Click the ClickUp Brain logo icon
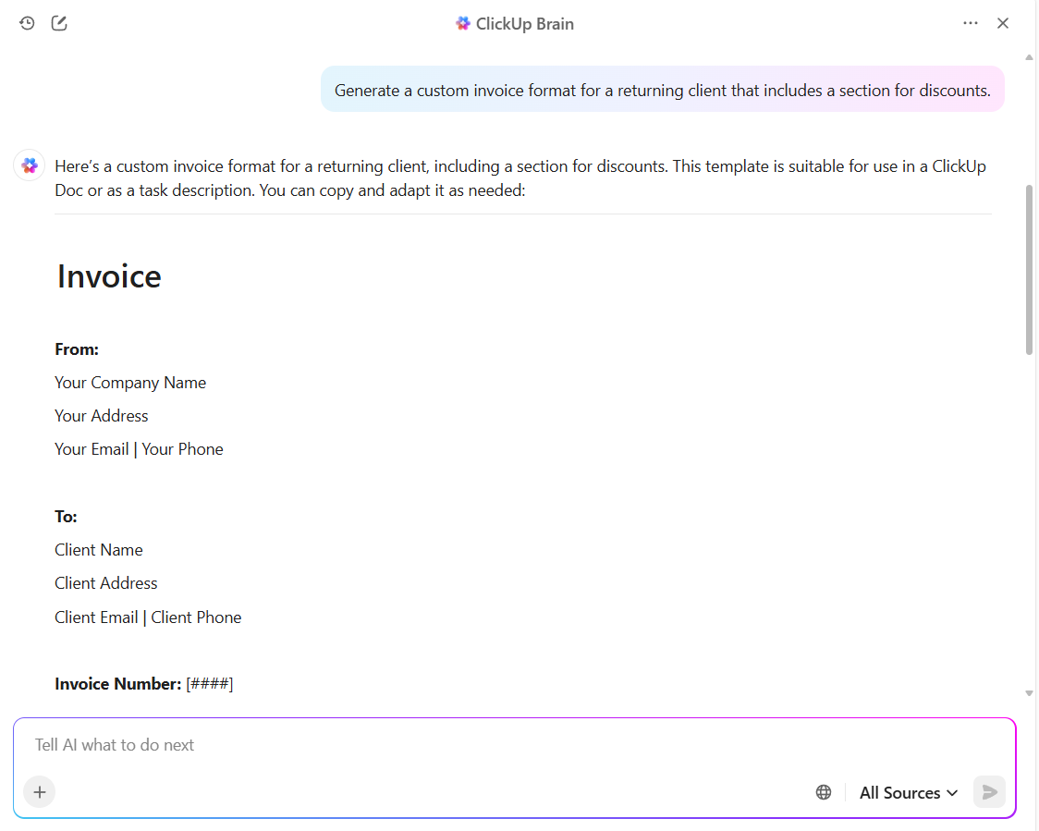 point(463,23)
